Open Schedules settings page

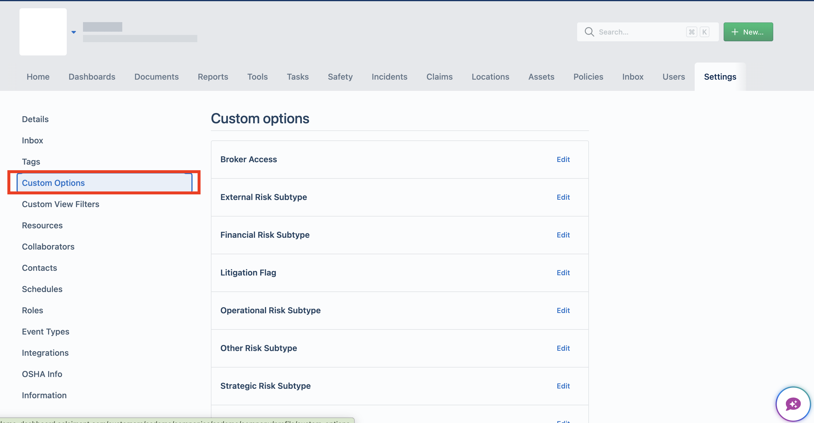42,289
